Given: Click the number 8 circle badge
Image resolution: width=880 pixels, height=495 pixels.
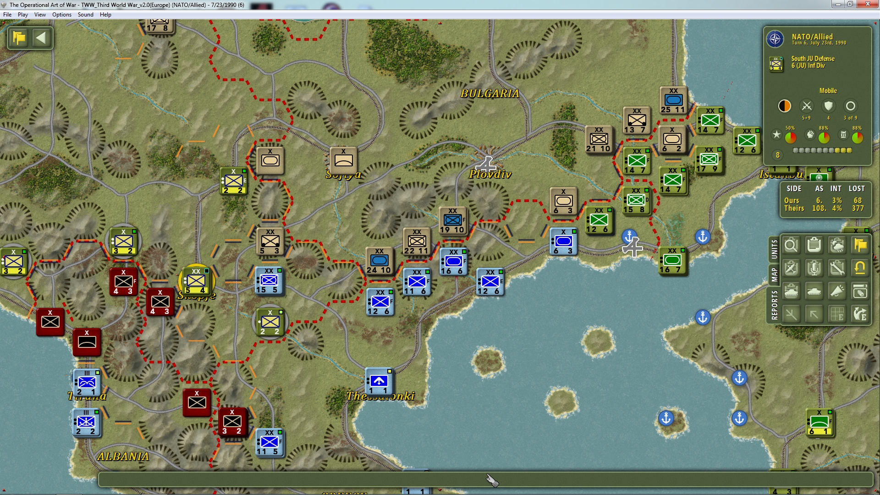Looking at the screenshot, I should pyautogui.click(x=778, y=155).
